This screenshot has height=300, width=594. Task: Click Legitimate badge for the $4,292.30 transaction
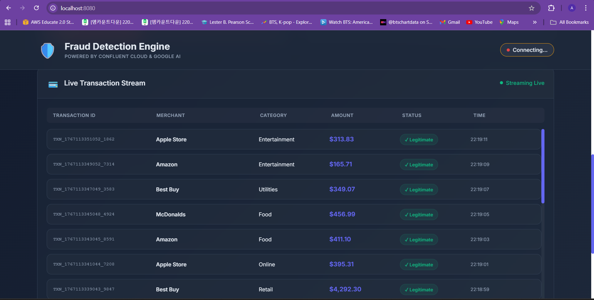(x=419, y=290)
